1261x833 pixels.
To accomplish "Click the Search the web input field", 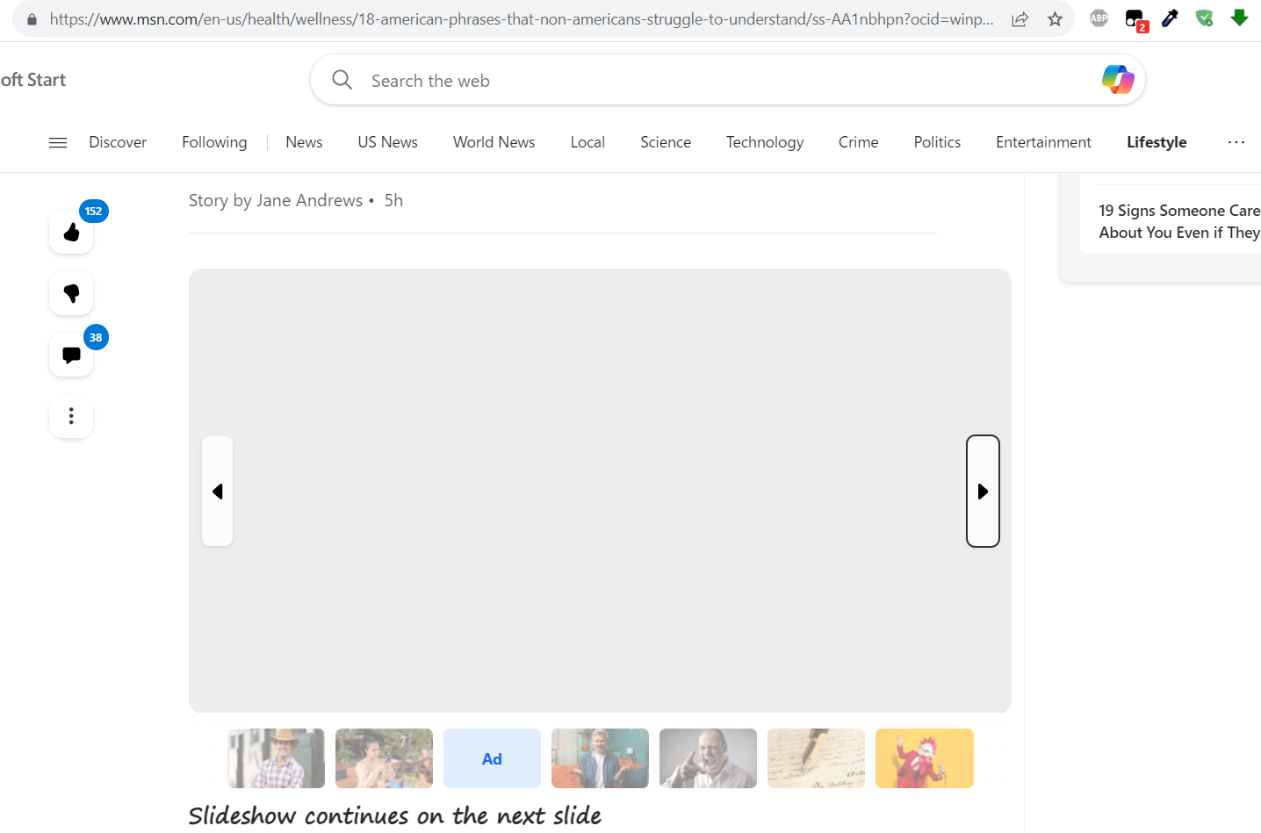I will coord(703,81).
